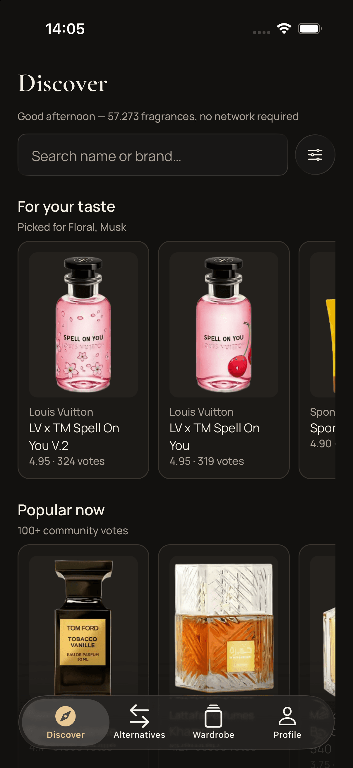
Task: Focus the Search name or brand field
Action: pos(152,155)
